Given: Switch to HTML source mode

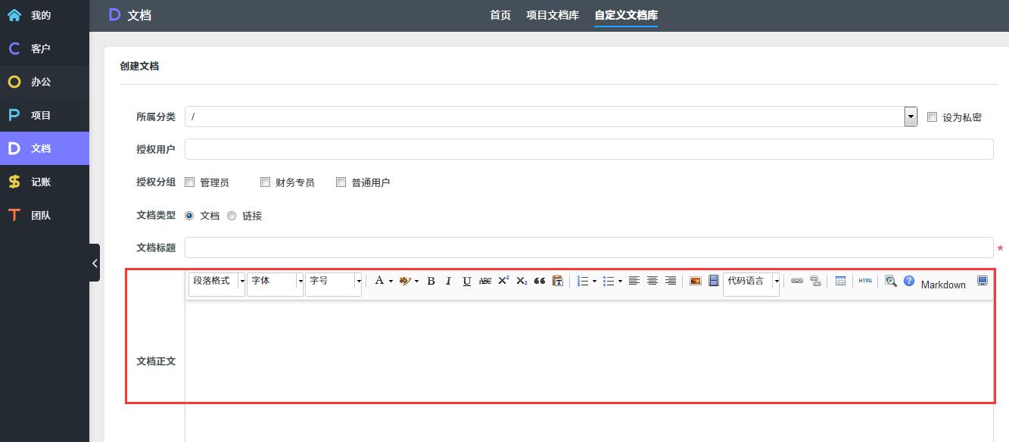Looking at the screenshot, I should click(x=865, y=281).
